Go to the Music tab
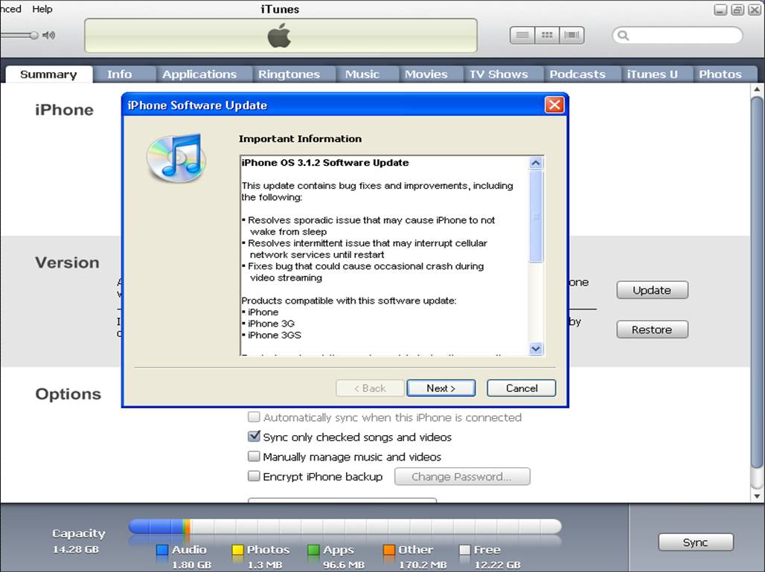This screenshot has width=765, height=572. [x=362, y=74]
